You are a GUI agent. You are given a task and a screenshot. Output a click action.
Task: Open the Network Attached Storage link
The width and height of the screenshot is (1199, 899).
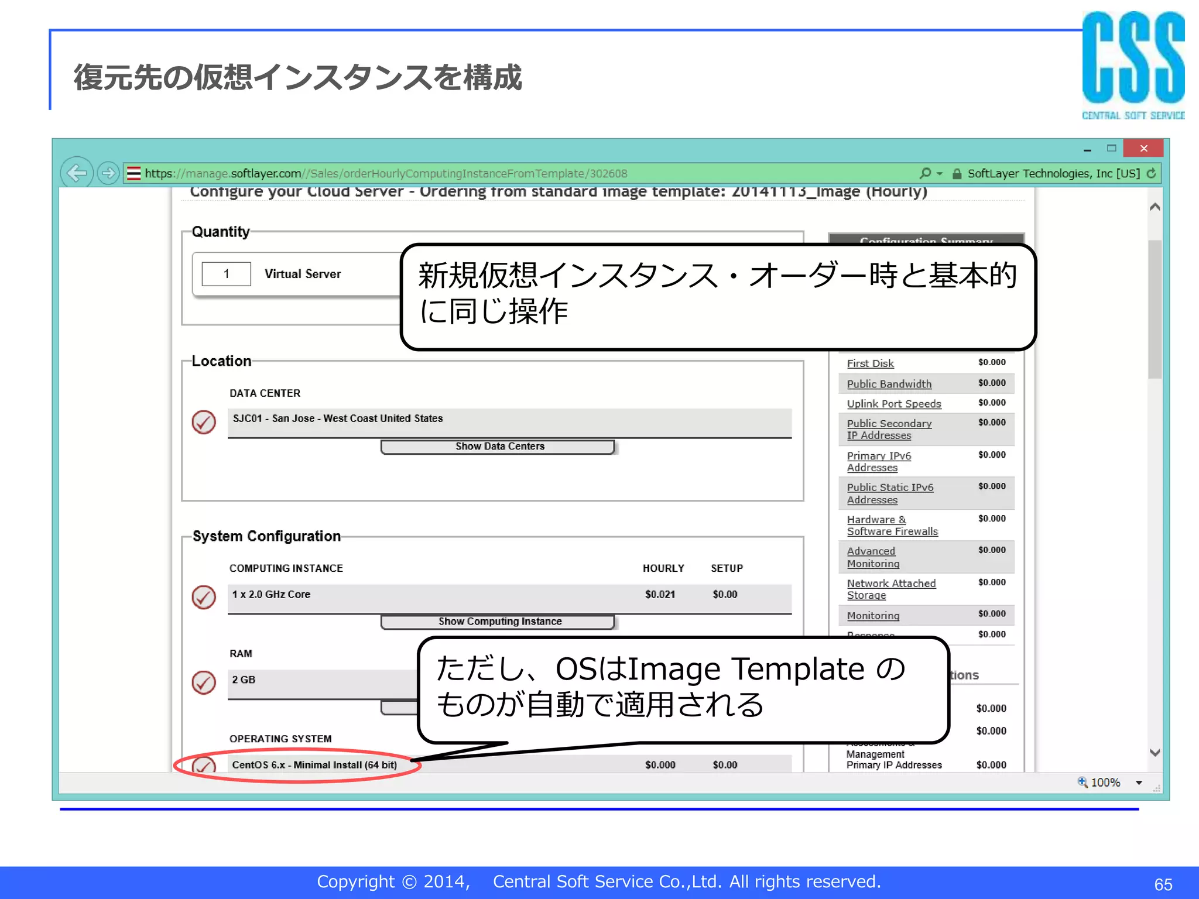pyautogui.click(x=891, y=589)
